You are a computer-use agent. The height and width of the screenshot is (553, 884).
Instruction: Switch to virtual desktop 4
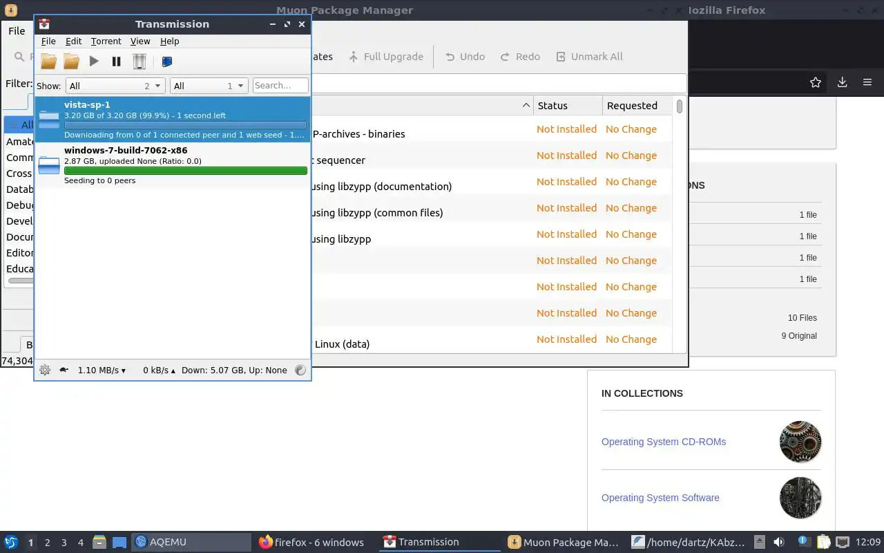81,543
